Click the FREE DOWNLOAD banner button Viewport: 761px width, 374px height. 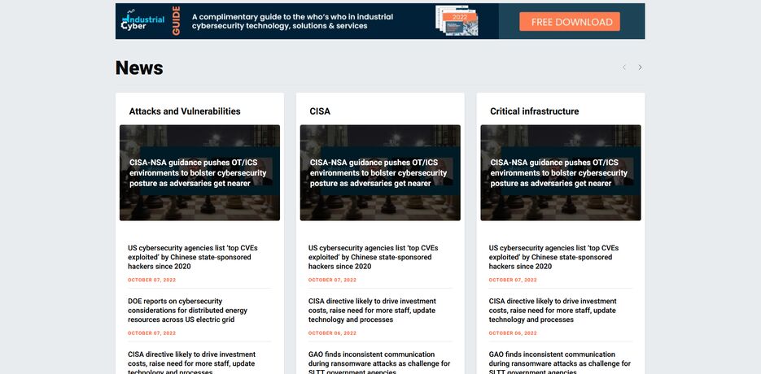569,22
